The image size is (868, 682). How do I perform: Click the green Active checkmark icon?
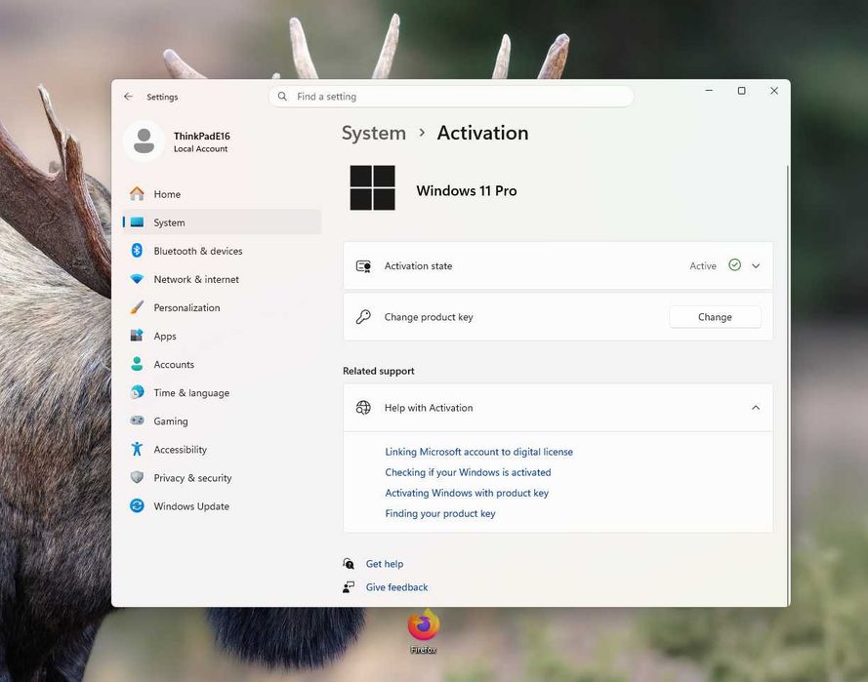734,265
